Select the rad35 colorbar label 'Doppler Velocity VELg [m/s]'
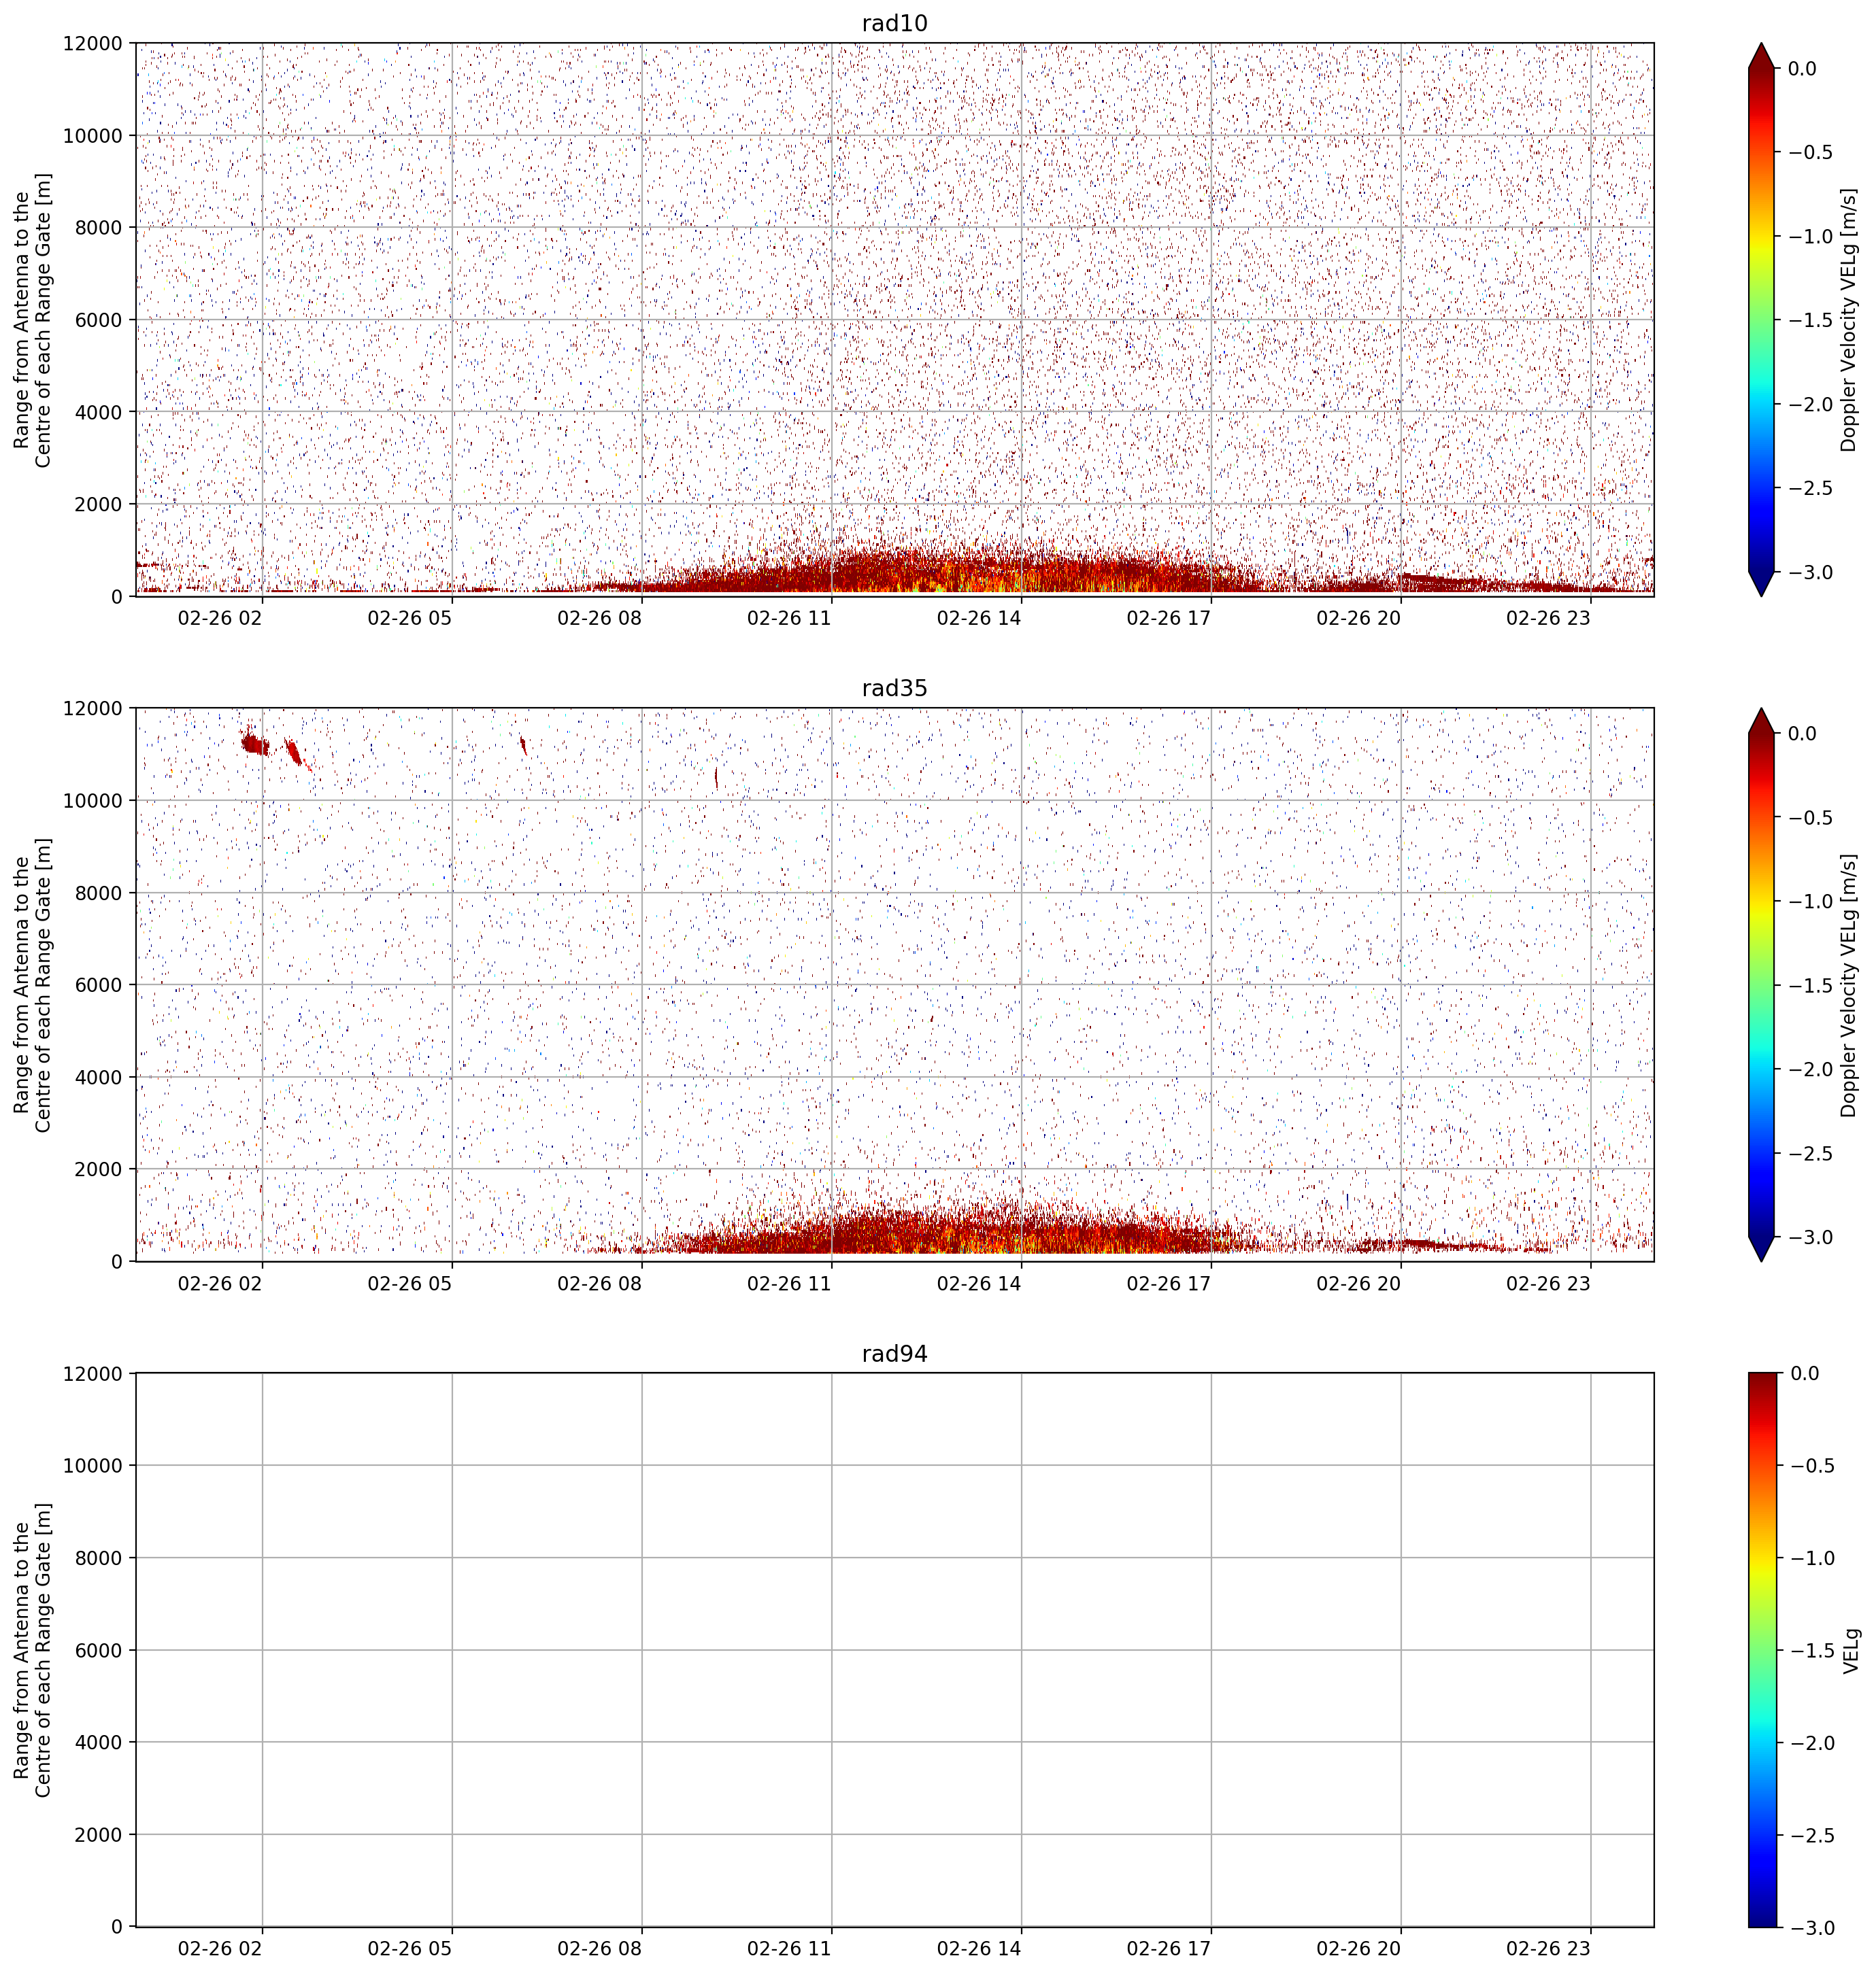This screenshot has width=1876, height=1973. [1848, 984]
